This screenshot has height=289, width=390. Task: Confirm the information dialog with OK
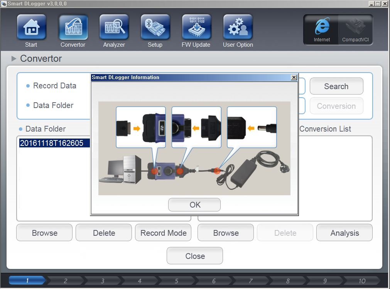tap(194, 204)
